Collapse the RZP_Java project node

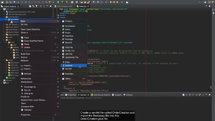pyautogui.click(x=1, y=9)
